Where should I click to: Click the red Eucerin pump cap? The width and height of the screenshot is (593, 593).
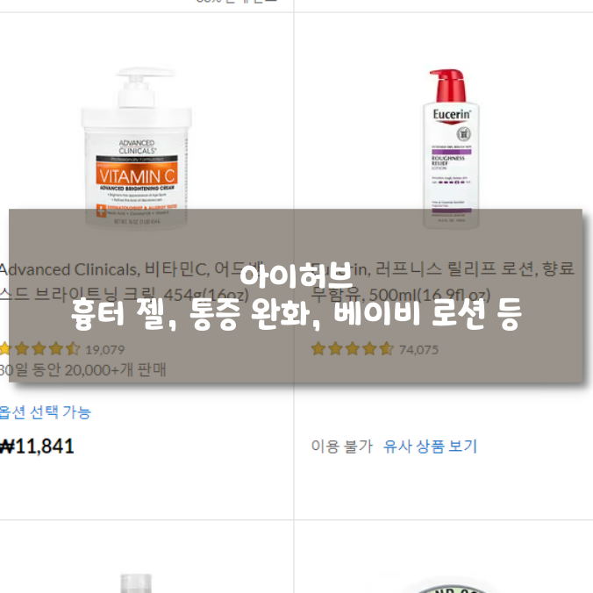point(448,85)
